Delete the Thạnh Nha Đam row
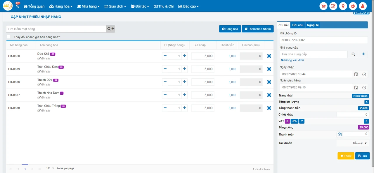Screen dimensions: 374x173 [269, 95]
